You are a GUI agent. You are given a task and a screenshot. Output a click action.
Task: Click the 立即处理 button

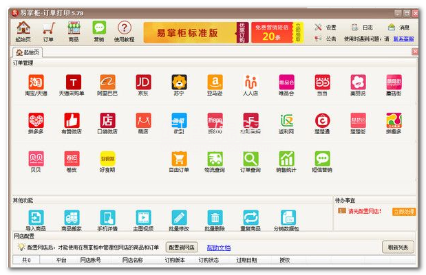coord(404,212)
